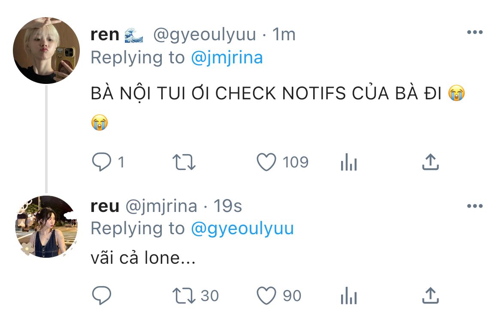Open more options for reu's tweet
This screenshot has width=502, height=316.
(475, 206)
